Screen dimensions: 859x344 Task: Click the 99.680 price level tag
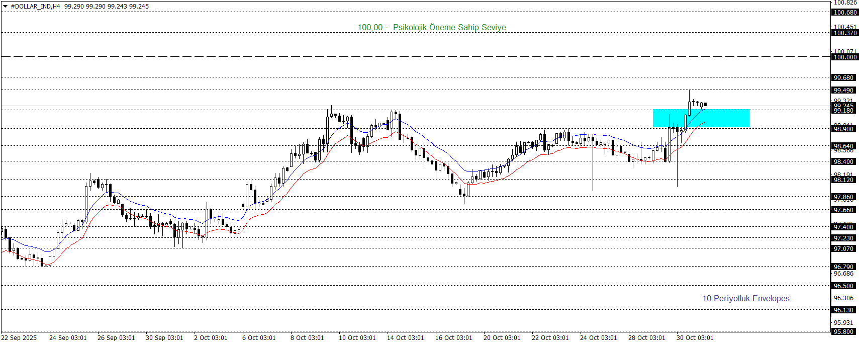pyautogui.click(x=843, y=78)
